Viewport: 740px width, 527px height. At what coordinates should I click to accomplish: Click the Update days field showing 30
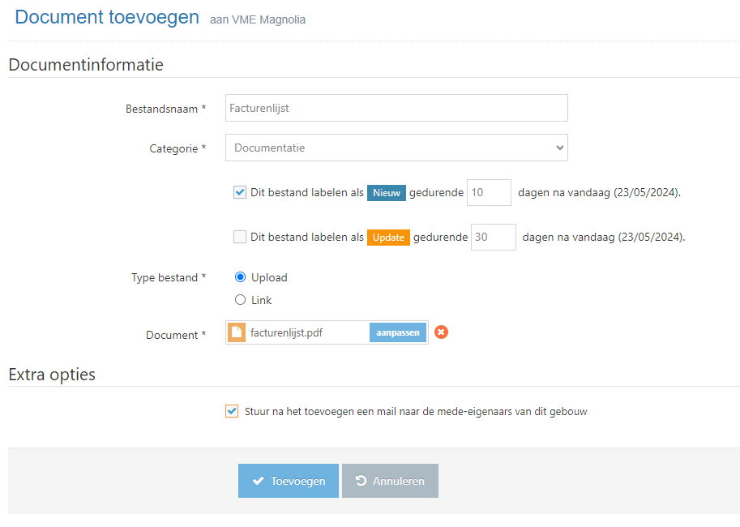[493, 238]
